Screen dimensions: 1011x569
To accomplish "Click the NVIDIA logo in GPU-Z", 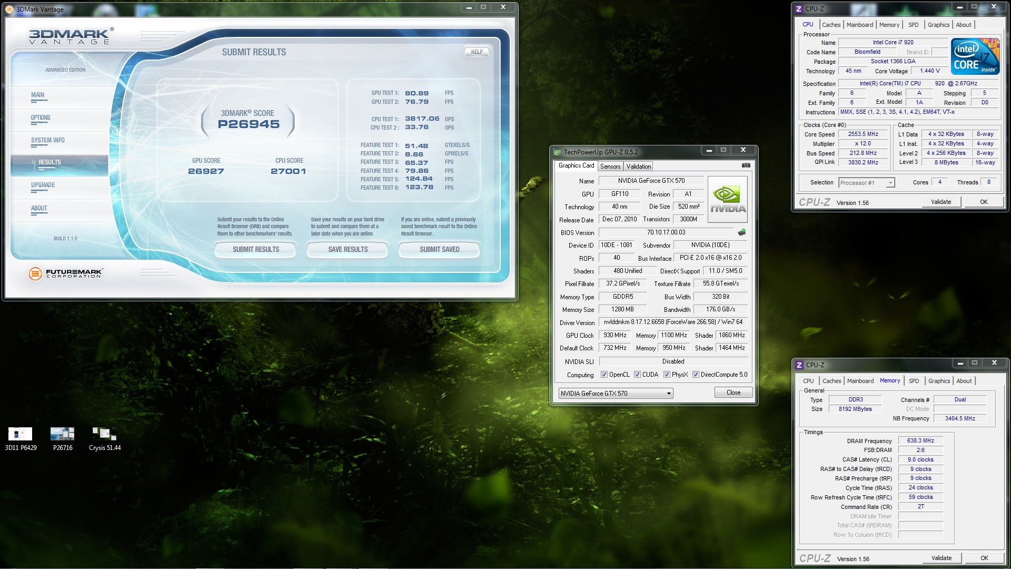I will coord(728,200).
